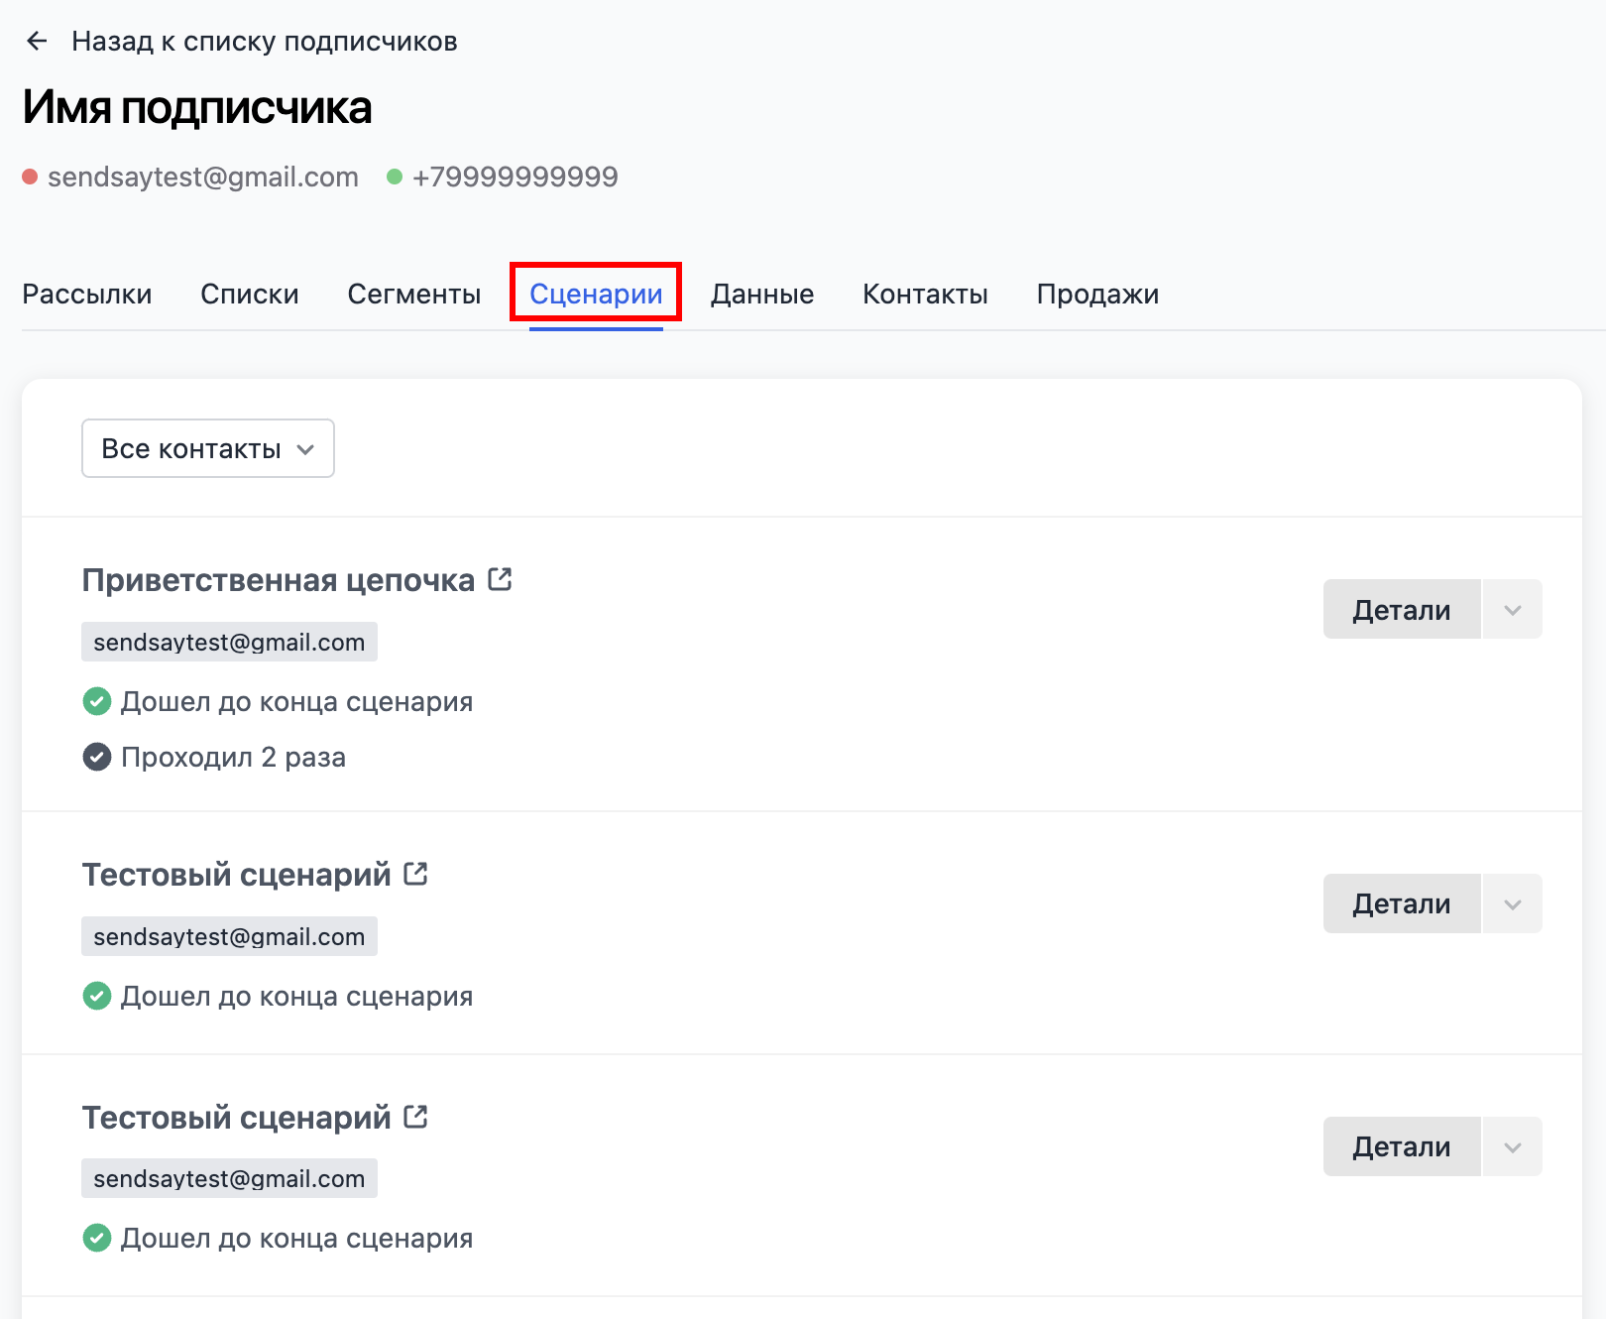The height and width of the screenshot is (1319, 1606).
Task: Open the Все контакты dropdown
Action: 208,448
